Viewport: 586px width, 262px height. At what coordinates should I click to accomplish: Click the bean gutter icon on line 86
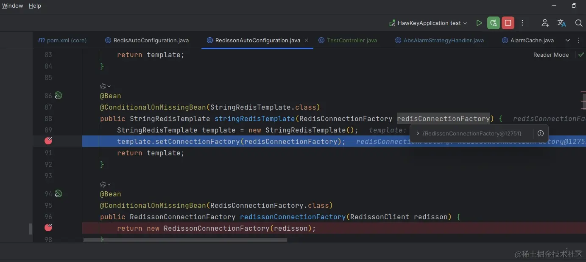pos(58,96)
